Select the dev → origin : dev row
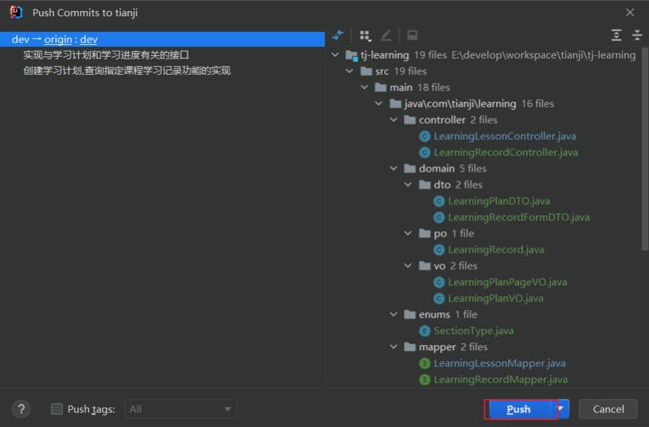 (x=162, y=39)
